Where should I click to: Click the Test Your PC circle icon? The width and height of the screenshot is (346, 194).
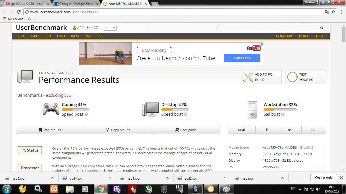pyautogui.click(x=292, y=77)
